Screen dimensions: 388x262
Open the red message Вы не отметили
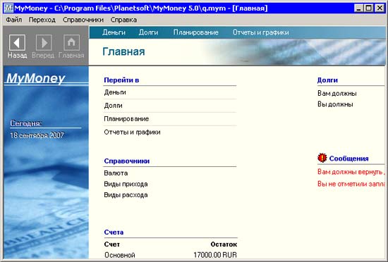(351, 184)
